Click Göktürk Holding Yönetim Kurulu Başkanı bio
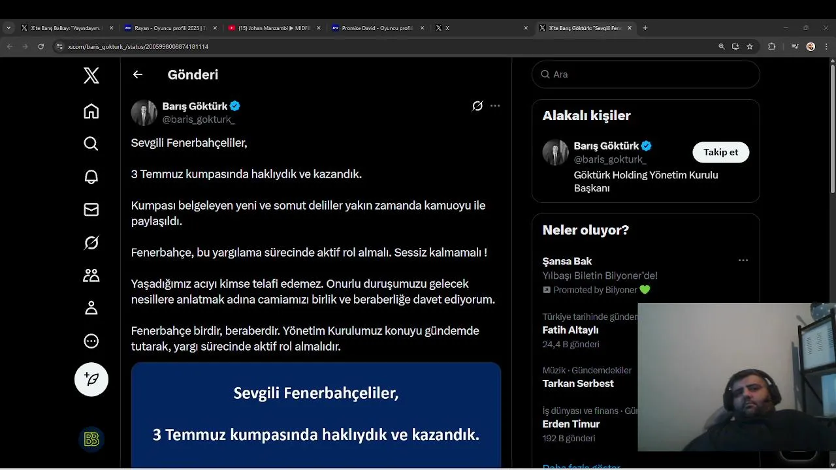 [x=646, y=181]
